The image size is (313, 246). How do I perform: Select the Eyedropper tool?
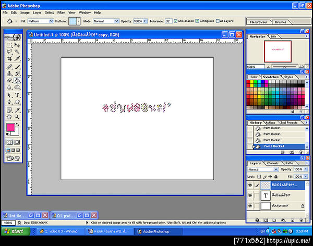pyautogui.click(x=17, y=110)
